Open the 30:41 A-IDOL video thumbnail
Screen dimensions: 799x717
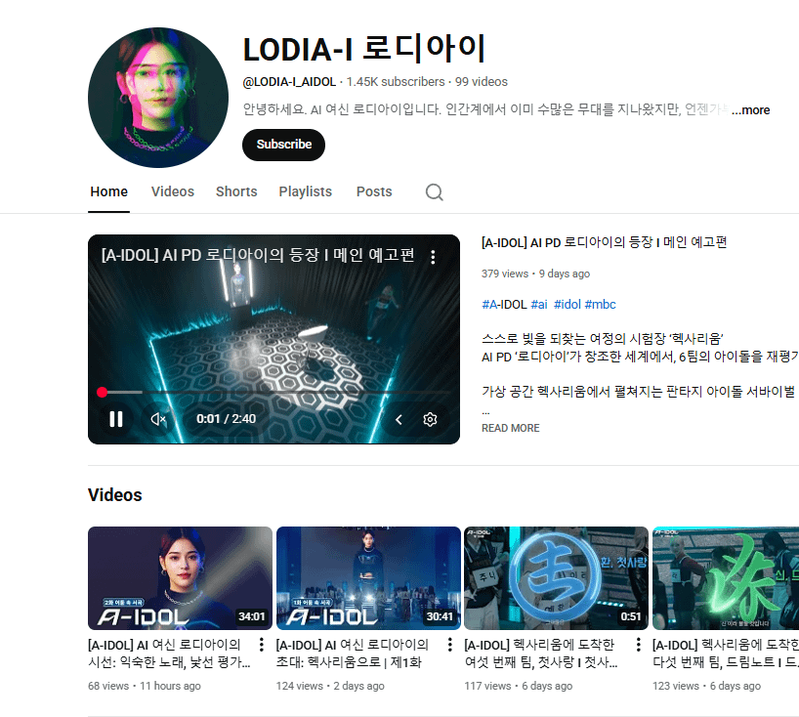point(368,578)
